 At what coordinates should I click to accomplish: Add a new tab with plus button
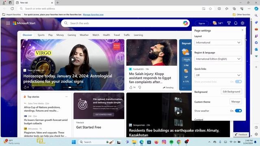(x=58, y=3)
